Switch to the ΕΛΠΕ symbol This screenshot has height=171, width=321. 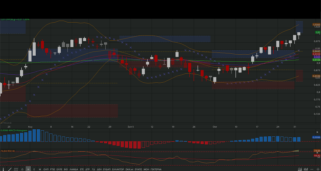[x=59, y=169]
